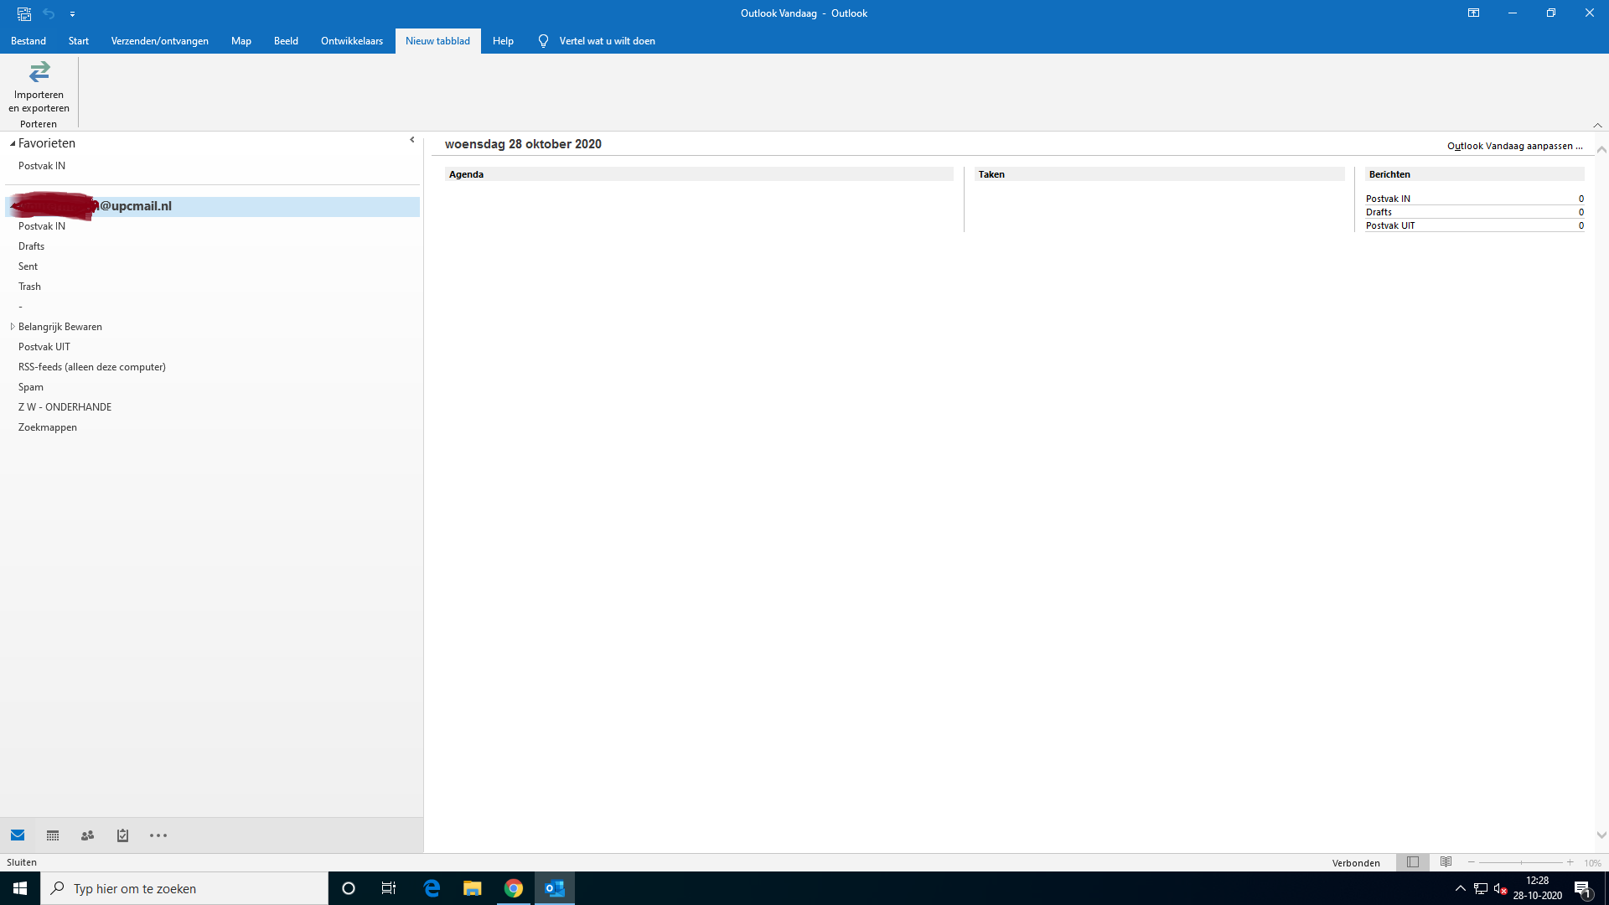Switch to the Calendar view icon
Viewport: 1609px width, 905px height.
53,835
